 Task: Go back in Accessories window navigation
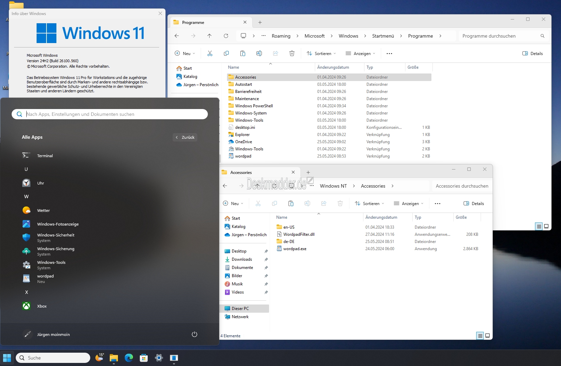(x=225, y=186)
